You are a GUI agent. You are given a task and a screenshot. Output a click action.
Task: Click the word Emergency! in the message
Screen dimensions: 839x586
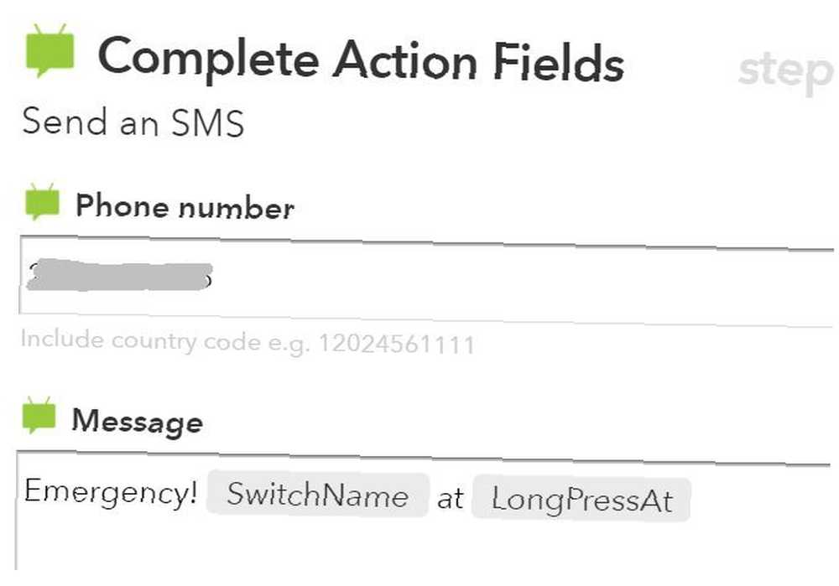(x=111, y=492)
